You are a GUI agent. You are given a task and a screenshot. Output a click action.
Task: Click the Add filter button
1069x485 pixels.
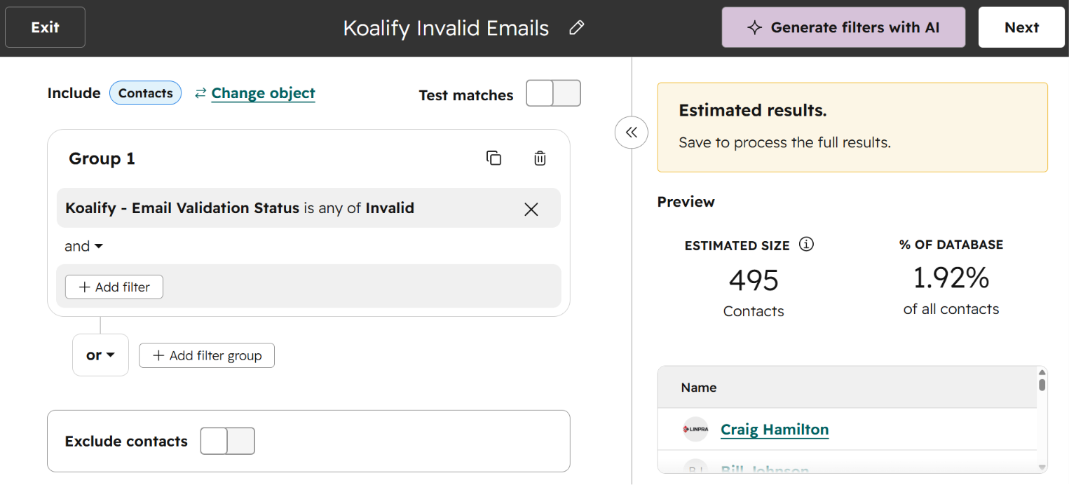(x=114, y=287)
